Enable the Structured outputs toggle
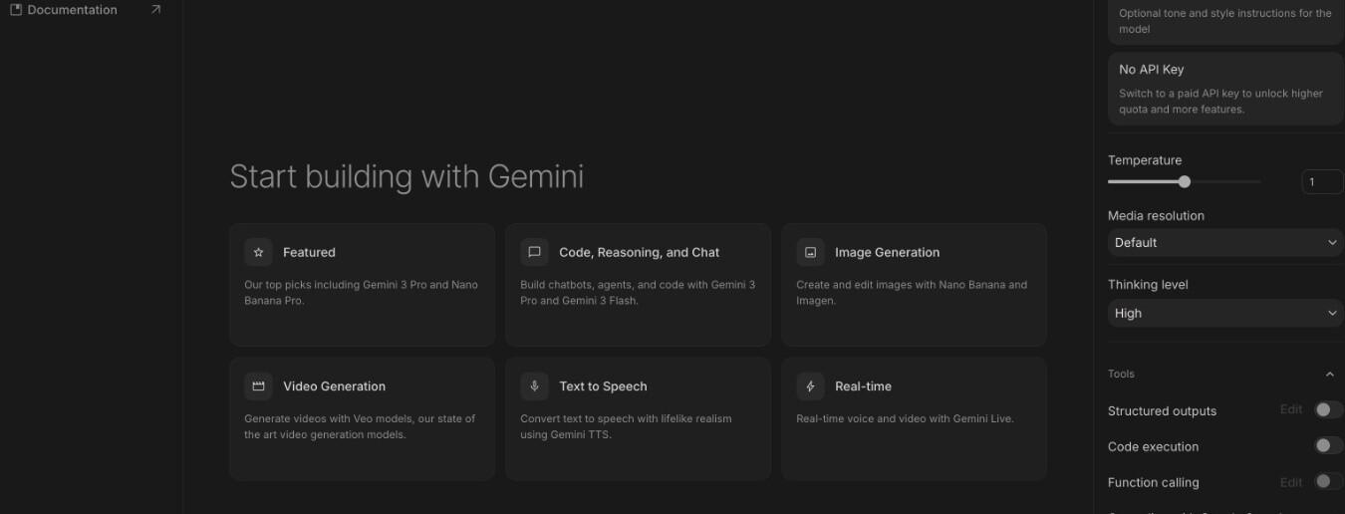Viewport: 1345px width, 514px height. click(1327, 410)
